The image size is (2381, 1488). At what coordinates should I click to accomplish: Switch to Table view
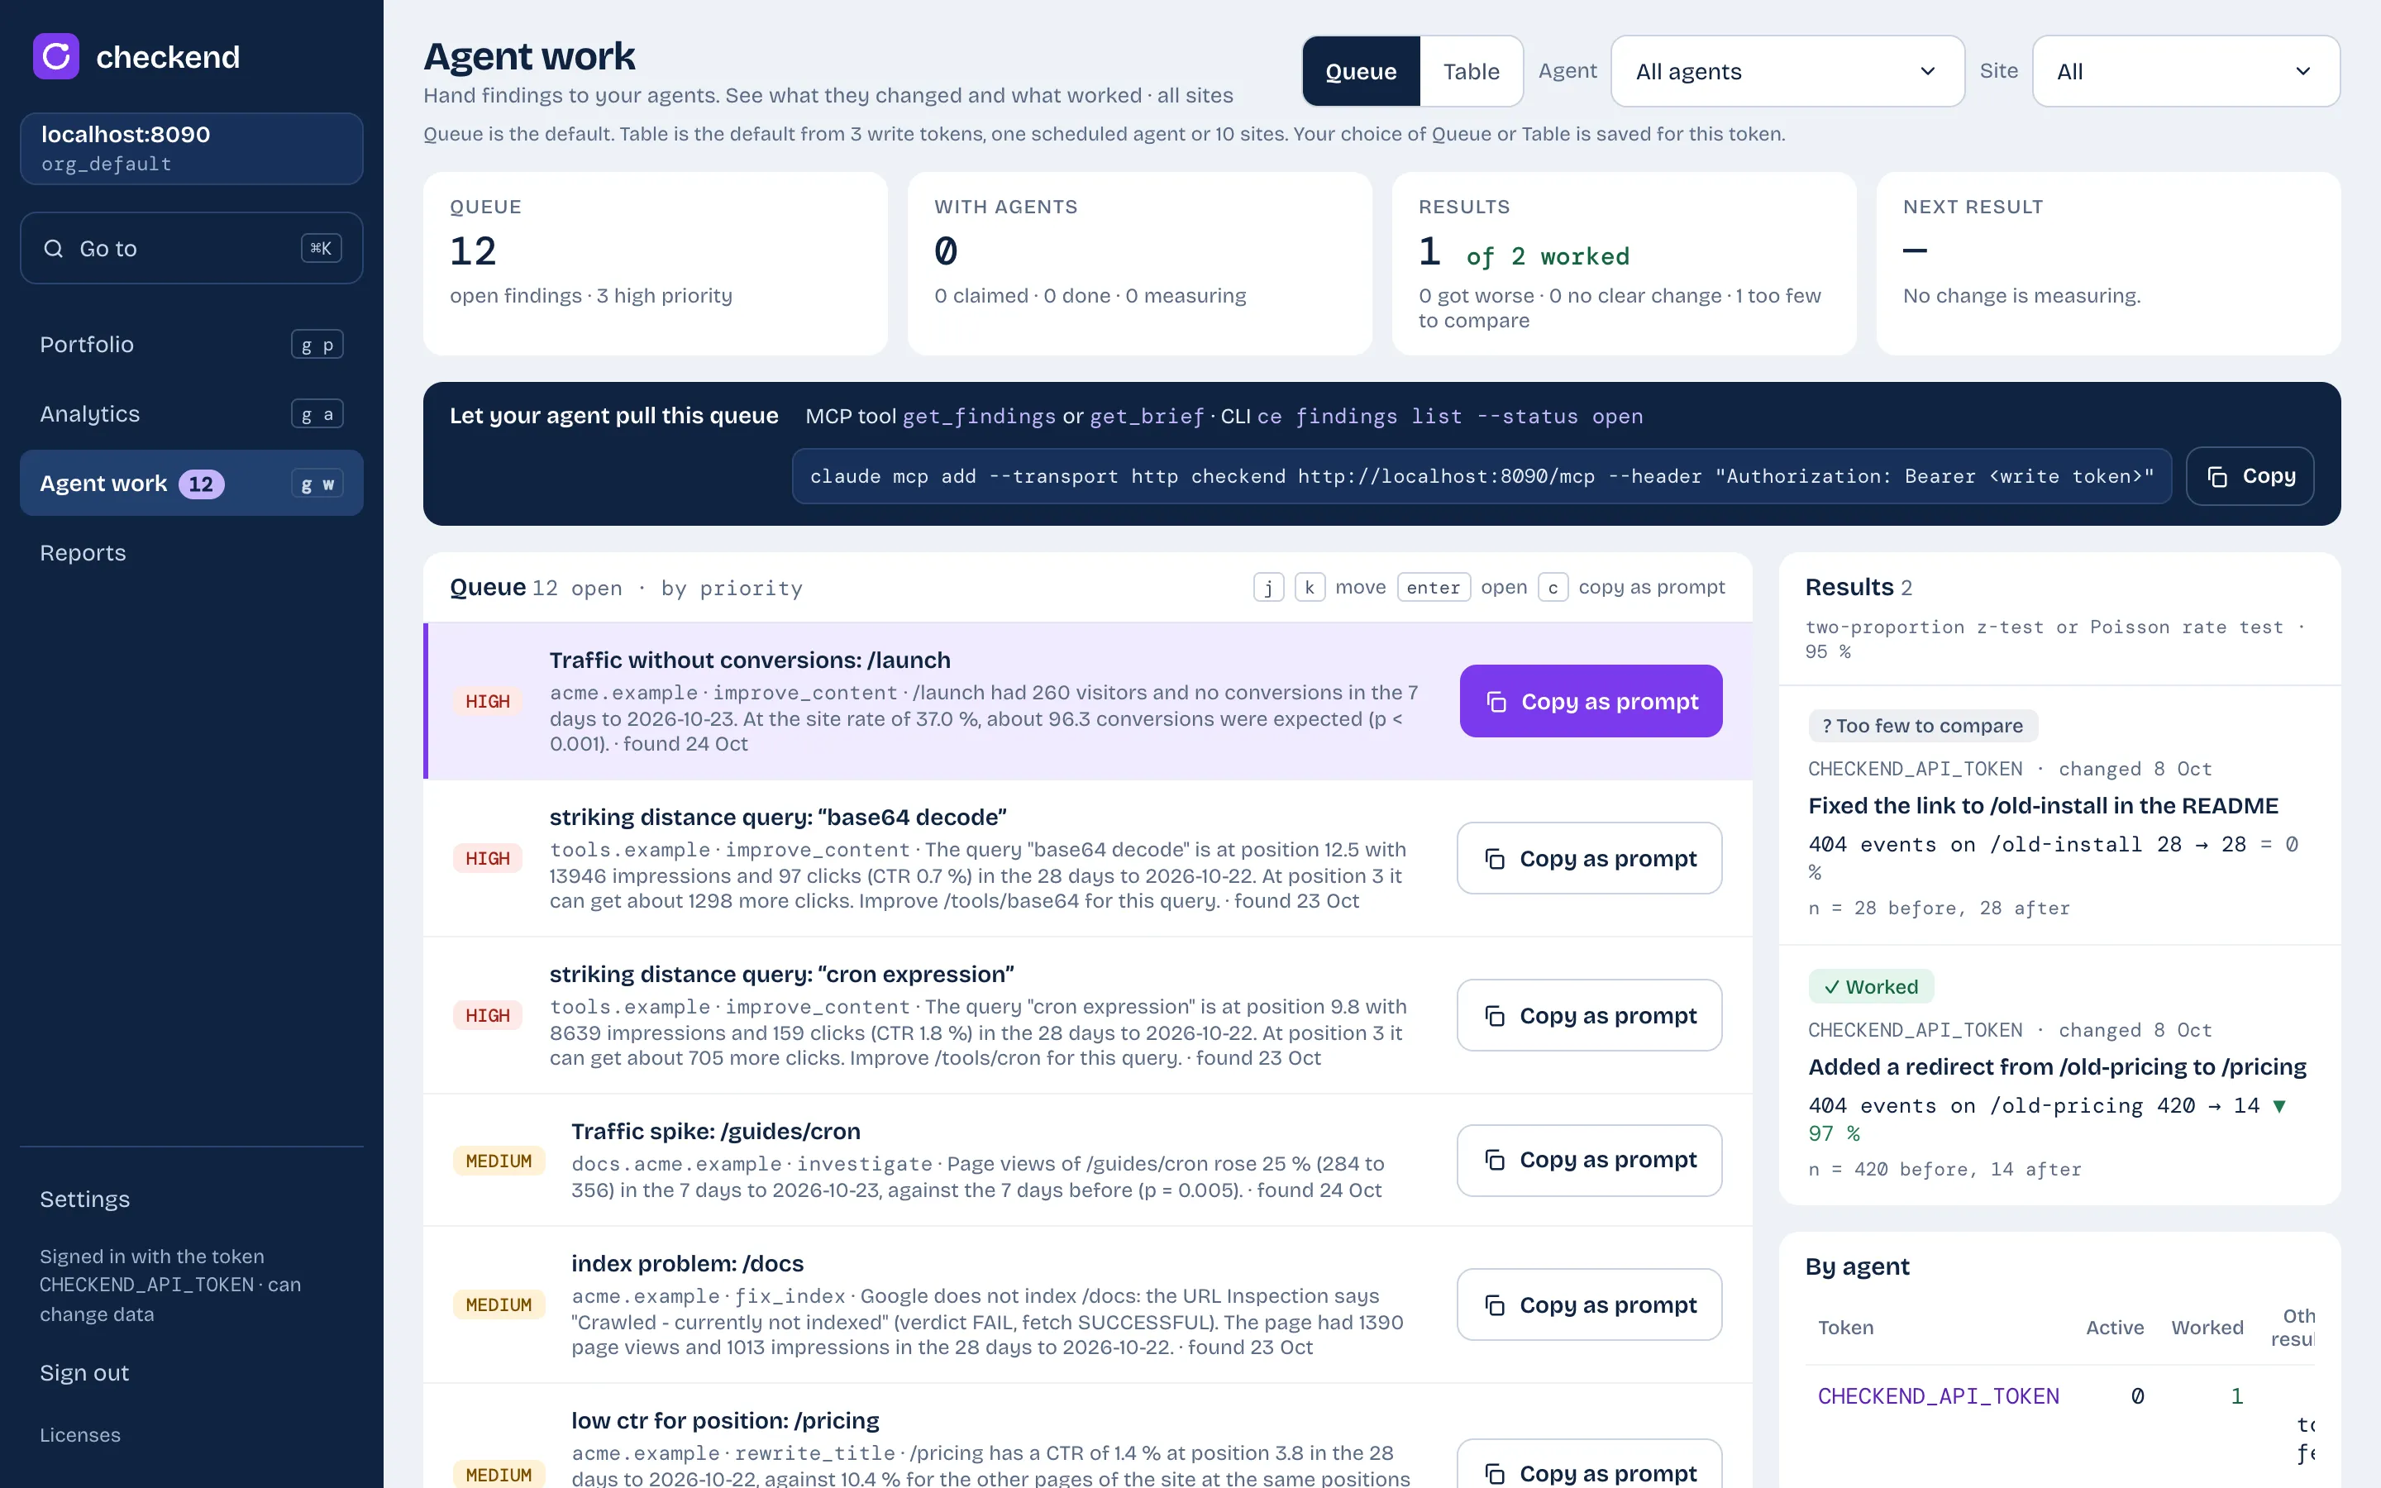1471,71
